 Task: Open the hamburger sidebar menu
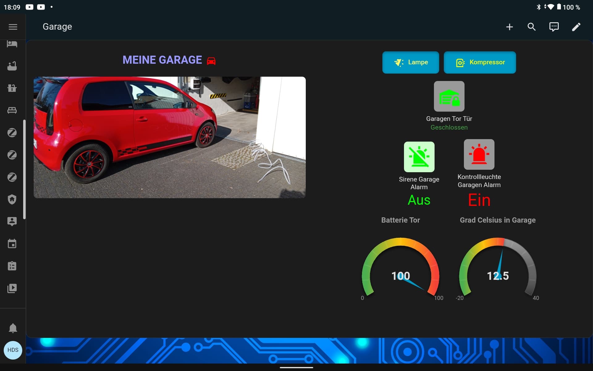(13, 27)
